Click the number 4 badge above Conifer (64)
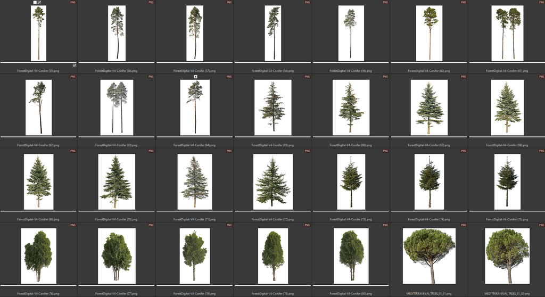 click(195, 77)
